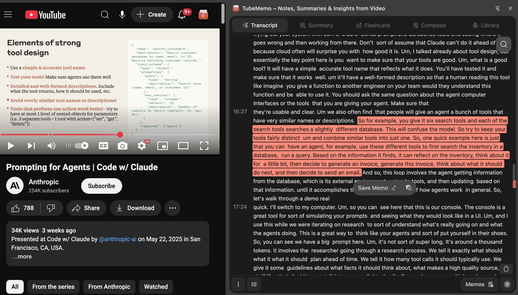Toggle the transcript list view icon
This screenshot has width=518, height=295.
pyautogui.click(x=254, y=285)
